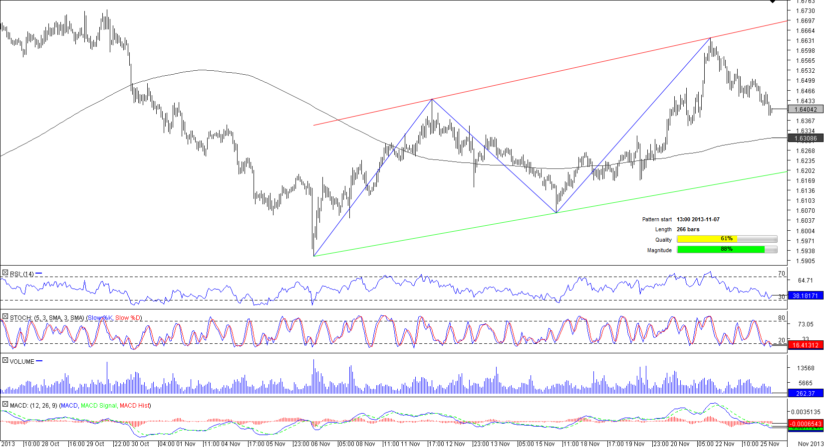Click the red MACD Hist legend label

pos(134,406)
